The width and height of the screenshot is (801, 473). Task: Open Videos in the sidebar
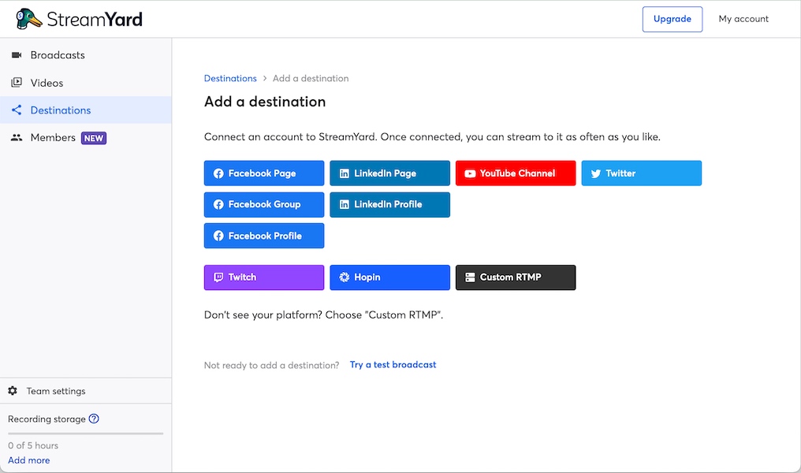(86, 83)
